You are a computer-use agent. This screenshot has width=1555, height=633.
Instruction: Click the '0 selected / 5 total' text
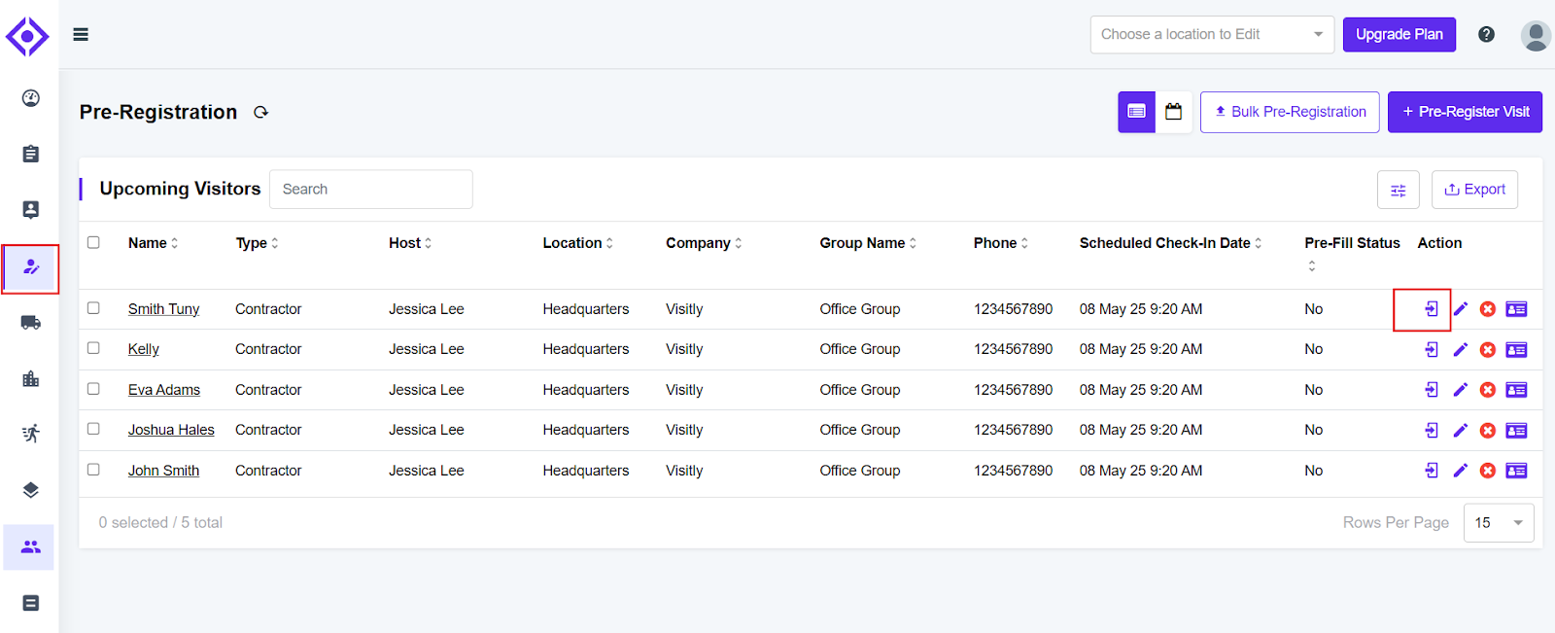(160, 523)
